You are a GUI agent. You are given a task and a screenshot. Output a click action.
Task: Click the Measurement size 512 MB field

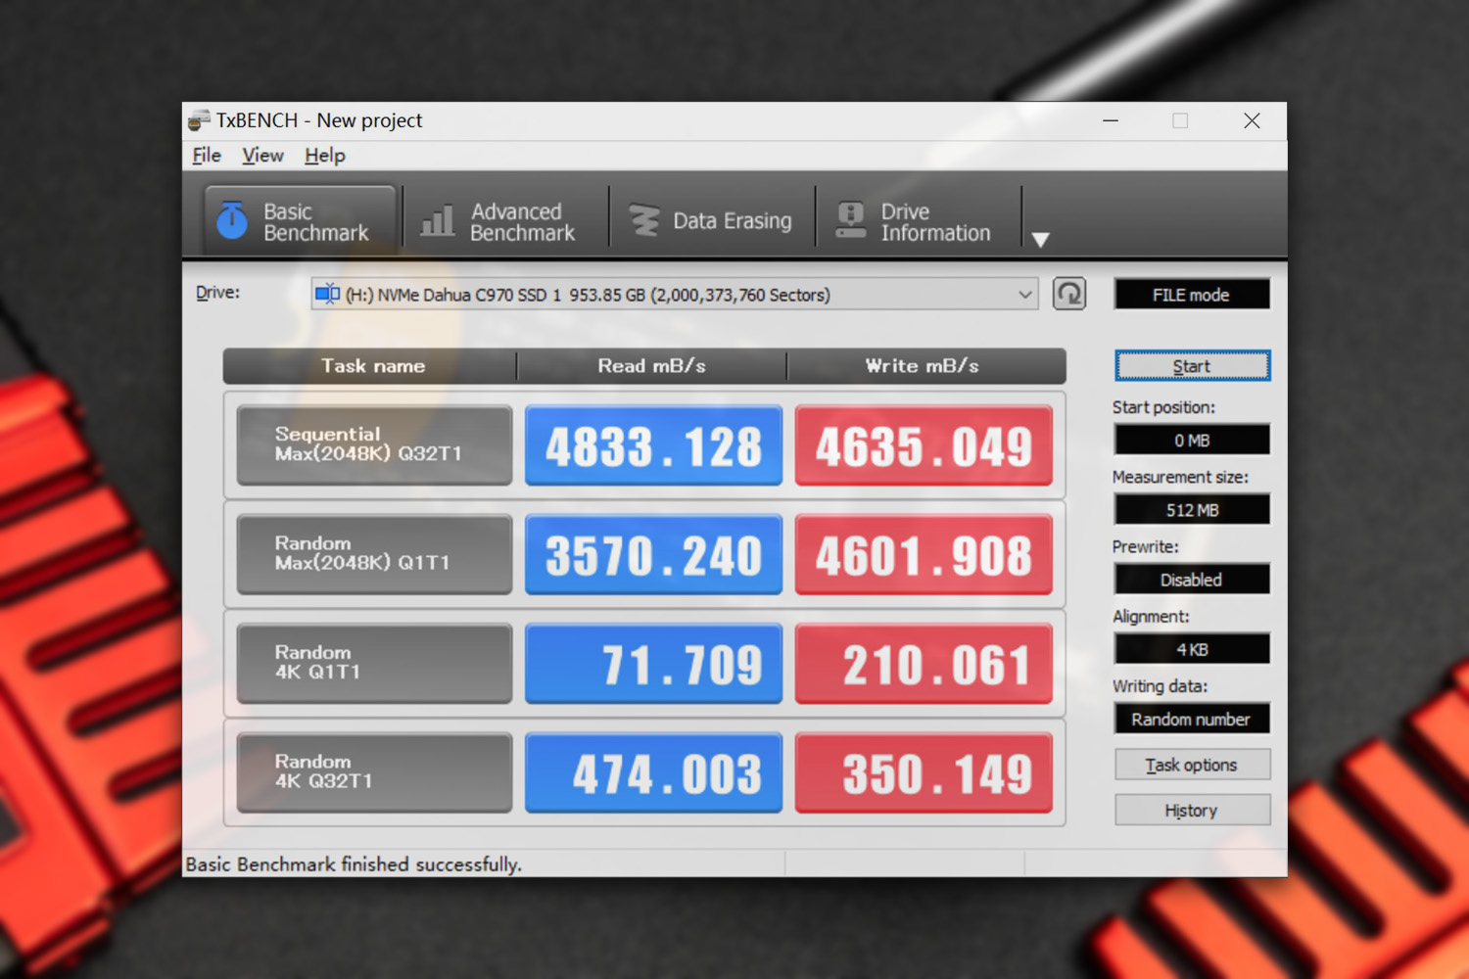click(x=1191, y=509)
